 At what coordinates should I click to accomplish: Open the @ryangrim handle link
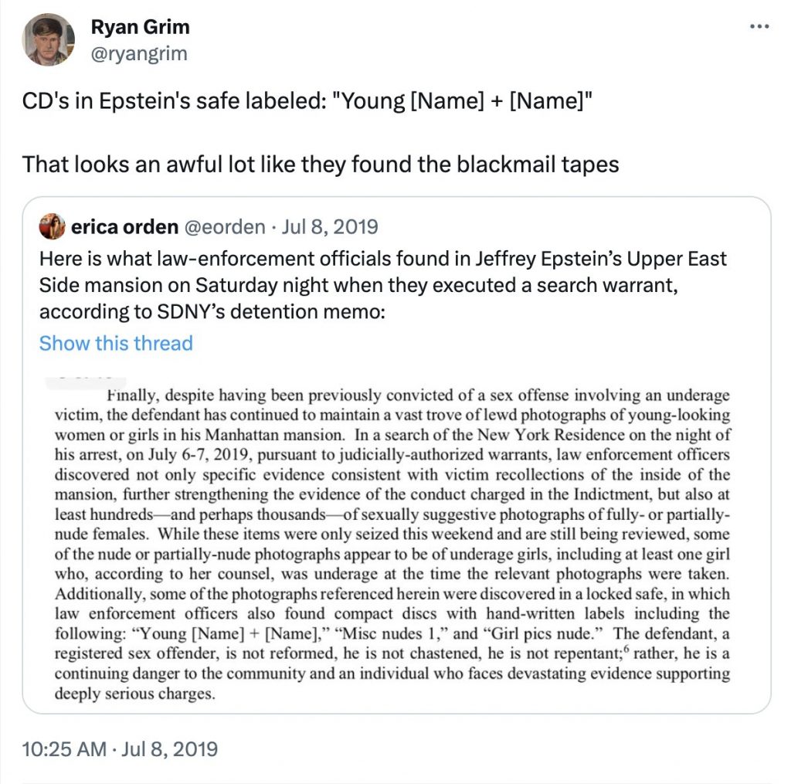coord(139,53)
